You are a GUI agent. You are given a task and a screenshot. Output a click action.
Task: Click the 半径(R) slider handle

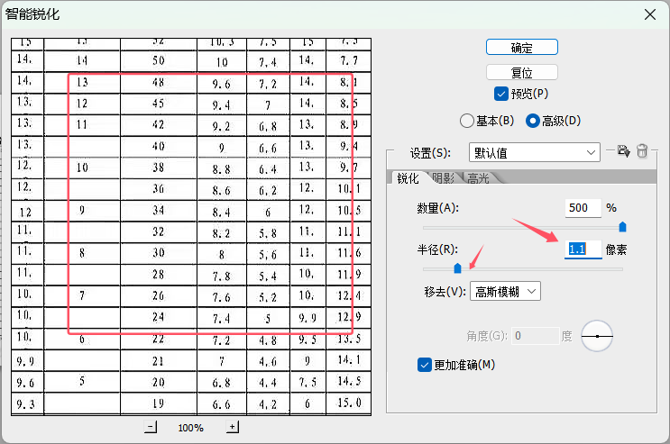(457, 267)
